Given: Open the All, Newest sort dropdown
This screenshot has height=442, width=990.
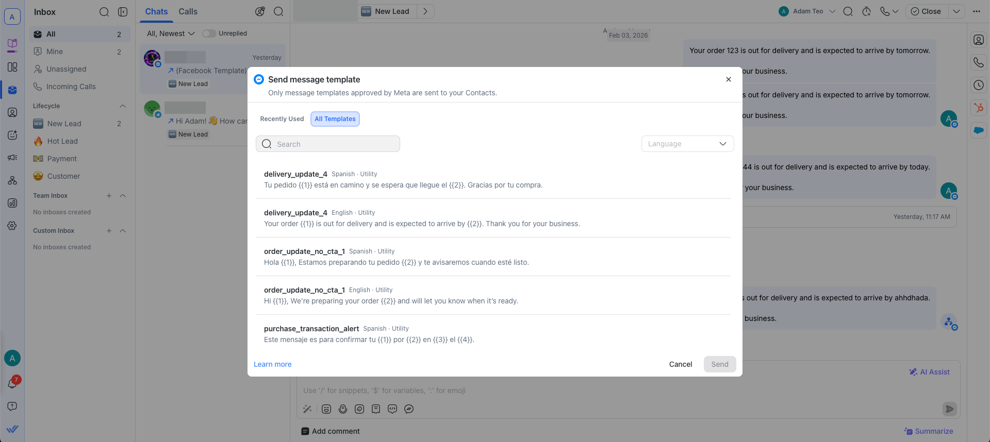Looking at the screenshot, I should point(171,33).
